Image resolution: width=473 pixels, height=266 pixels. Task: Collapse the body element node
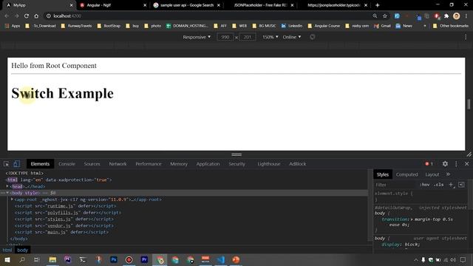click(x=7, y=193)
